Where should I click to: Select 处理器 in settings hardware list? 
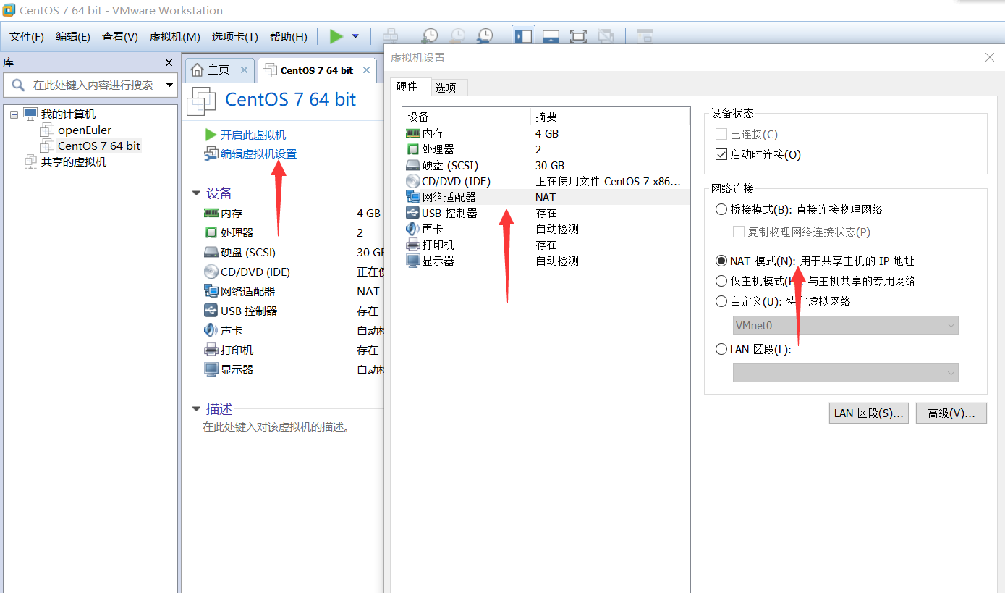point(546,149)
